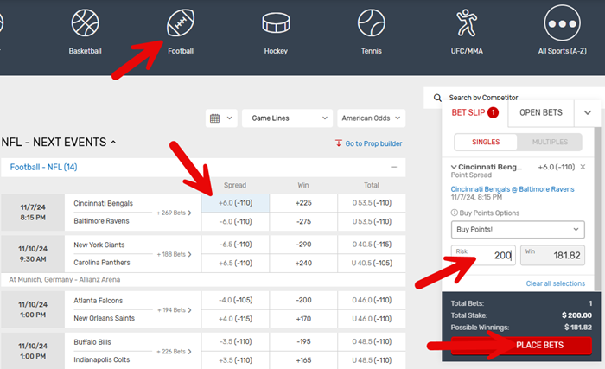
Task: Select the Basketball sport icon
Action: coord(86,25)
